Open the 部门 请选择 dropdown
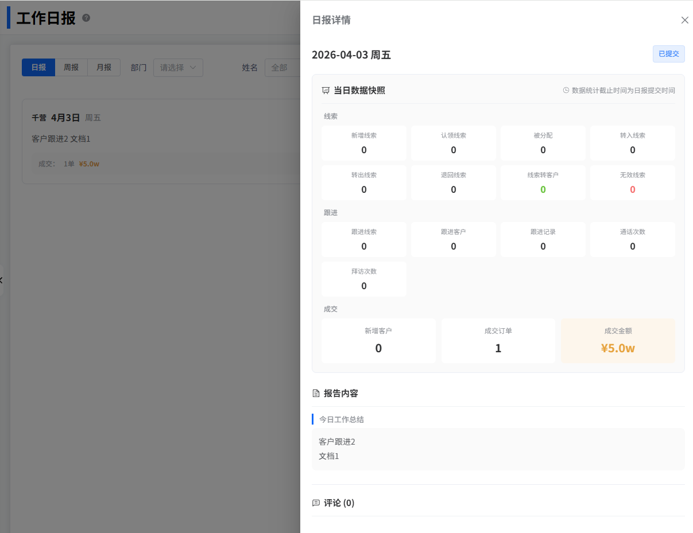Viewport: 693px width, 533px height. [x=178, y=68]
